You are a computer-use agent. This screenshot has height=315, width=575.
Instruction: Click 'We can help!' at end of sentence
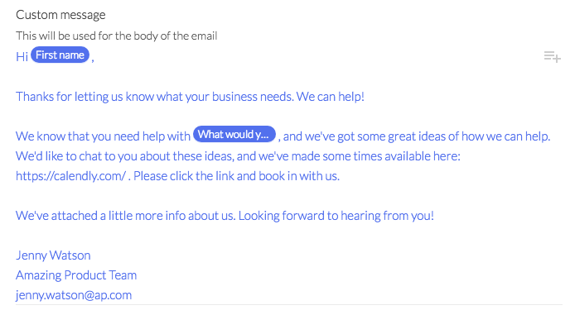331,97
